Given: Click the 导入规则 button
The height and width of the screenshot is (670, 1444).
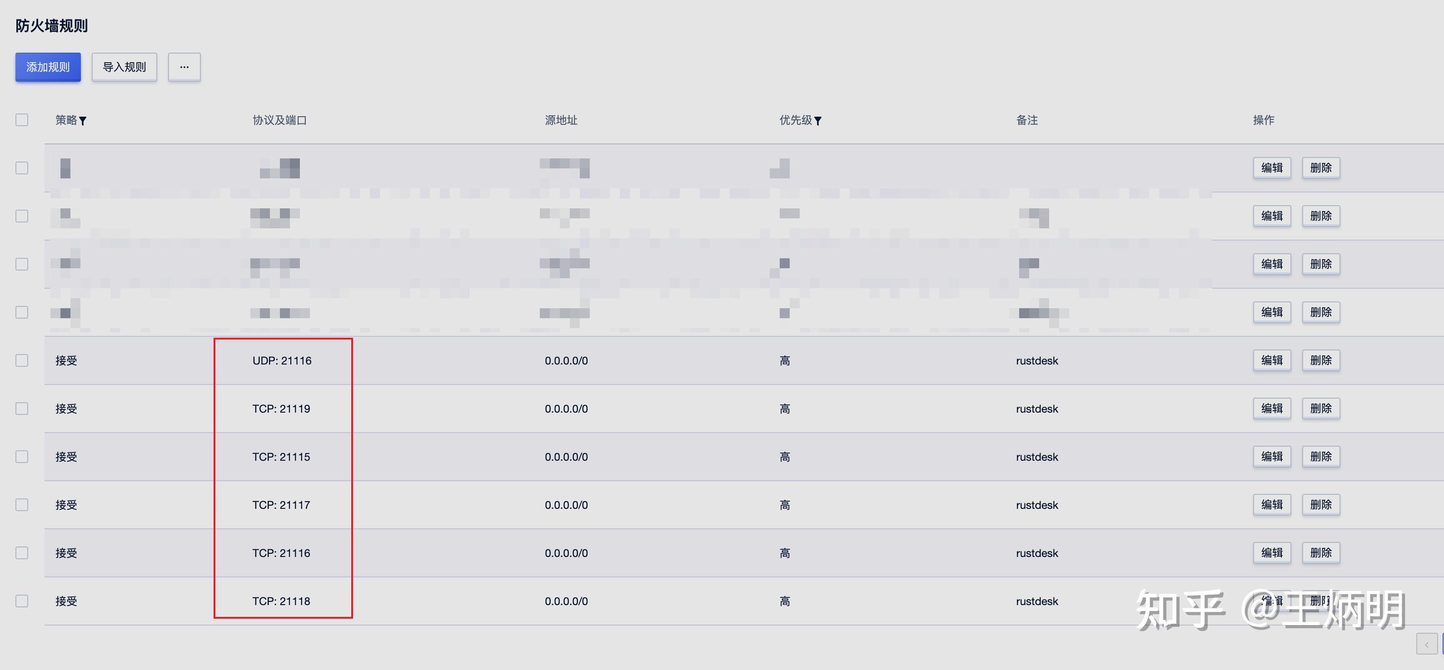Looking at the screenshot, I should click(x=124, y=67).
